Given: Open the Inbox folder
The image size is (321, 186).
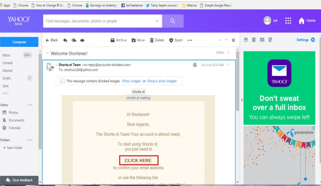Looking at the screenshot, I should tap(6, 55).
